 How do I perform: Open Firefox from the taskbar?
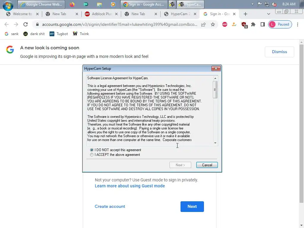[72, 4]
